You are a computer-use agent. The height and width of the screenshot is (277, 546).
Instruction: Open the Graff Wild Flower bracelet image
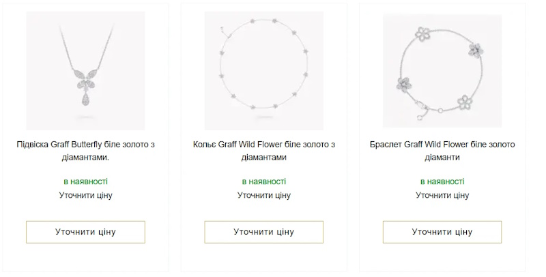(x=442, y=70)
